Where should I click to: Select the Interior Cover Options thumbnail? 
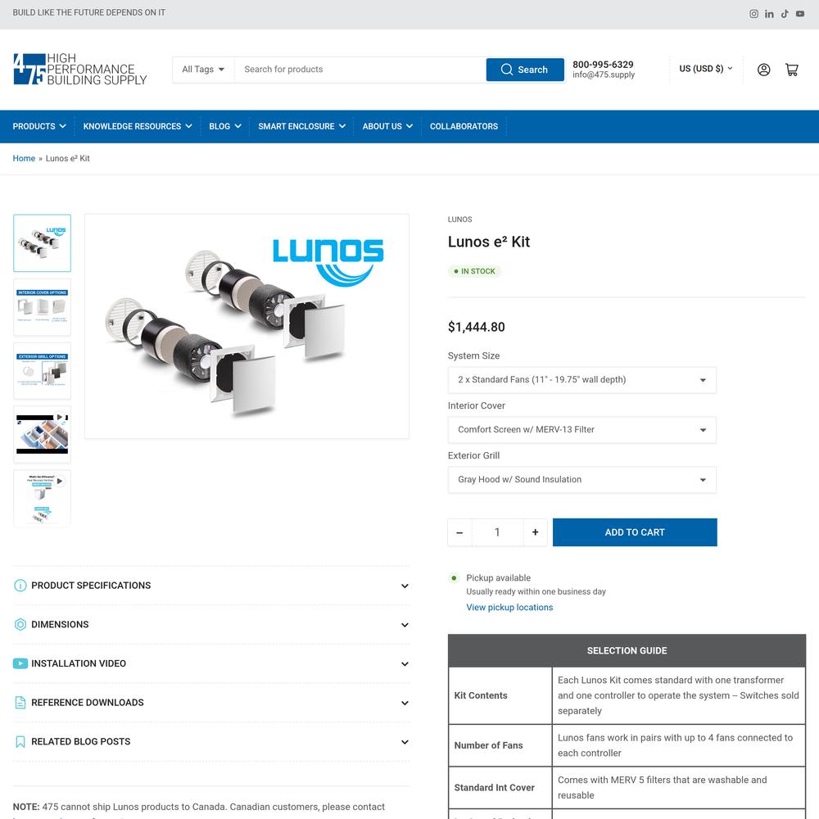(43, 307)
